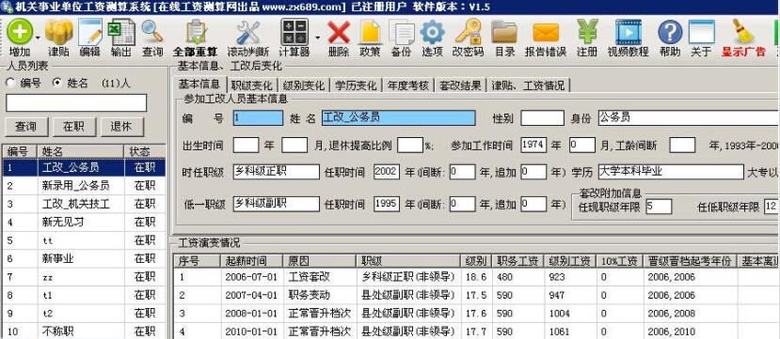Switch to the 职级变化 tab
Screen dimensions: 780x339
point(252,85)
